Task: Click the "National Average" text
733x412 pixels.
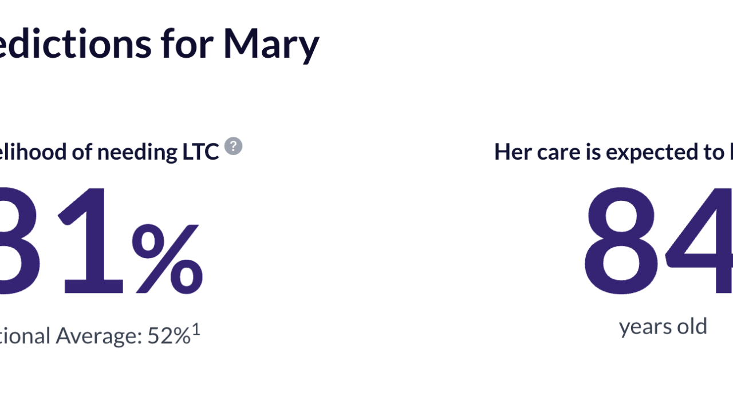Action: pyautogui.click(x=69, y=336)
